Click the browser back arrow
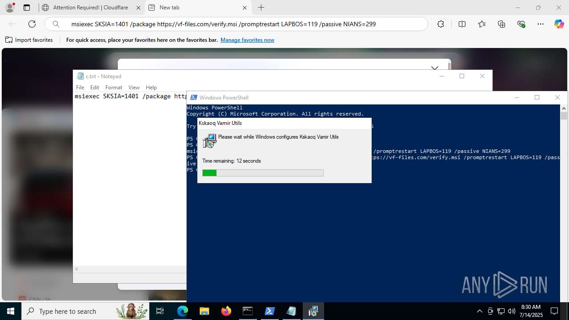The image size is (569, 320). (x=12, y=24)
